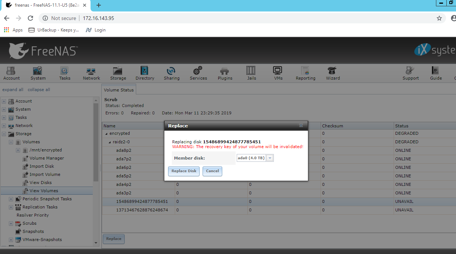This screenshot has height=254, width=456.
Task: Open the Tasks toolbar icon
Action: coord(65,73)
